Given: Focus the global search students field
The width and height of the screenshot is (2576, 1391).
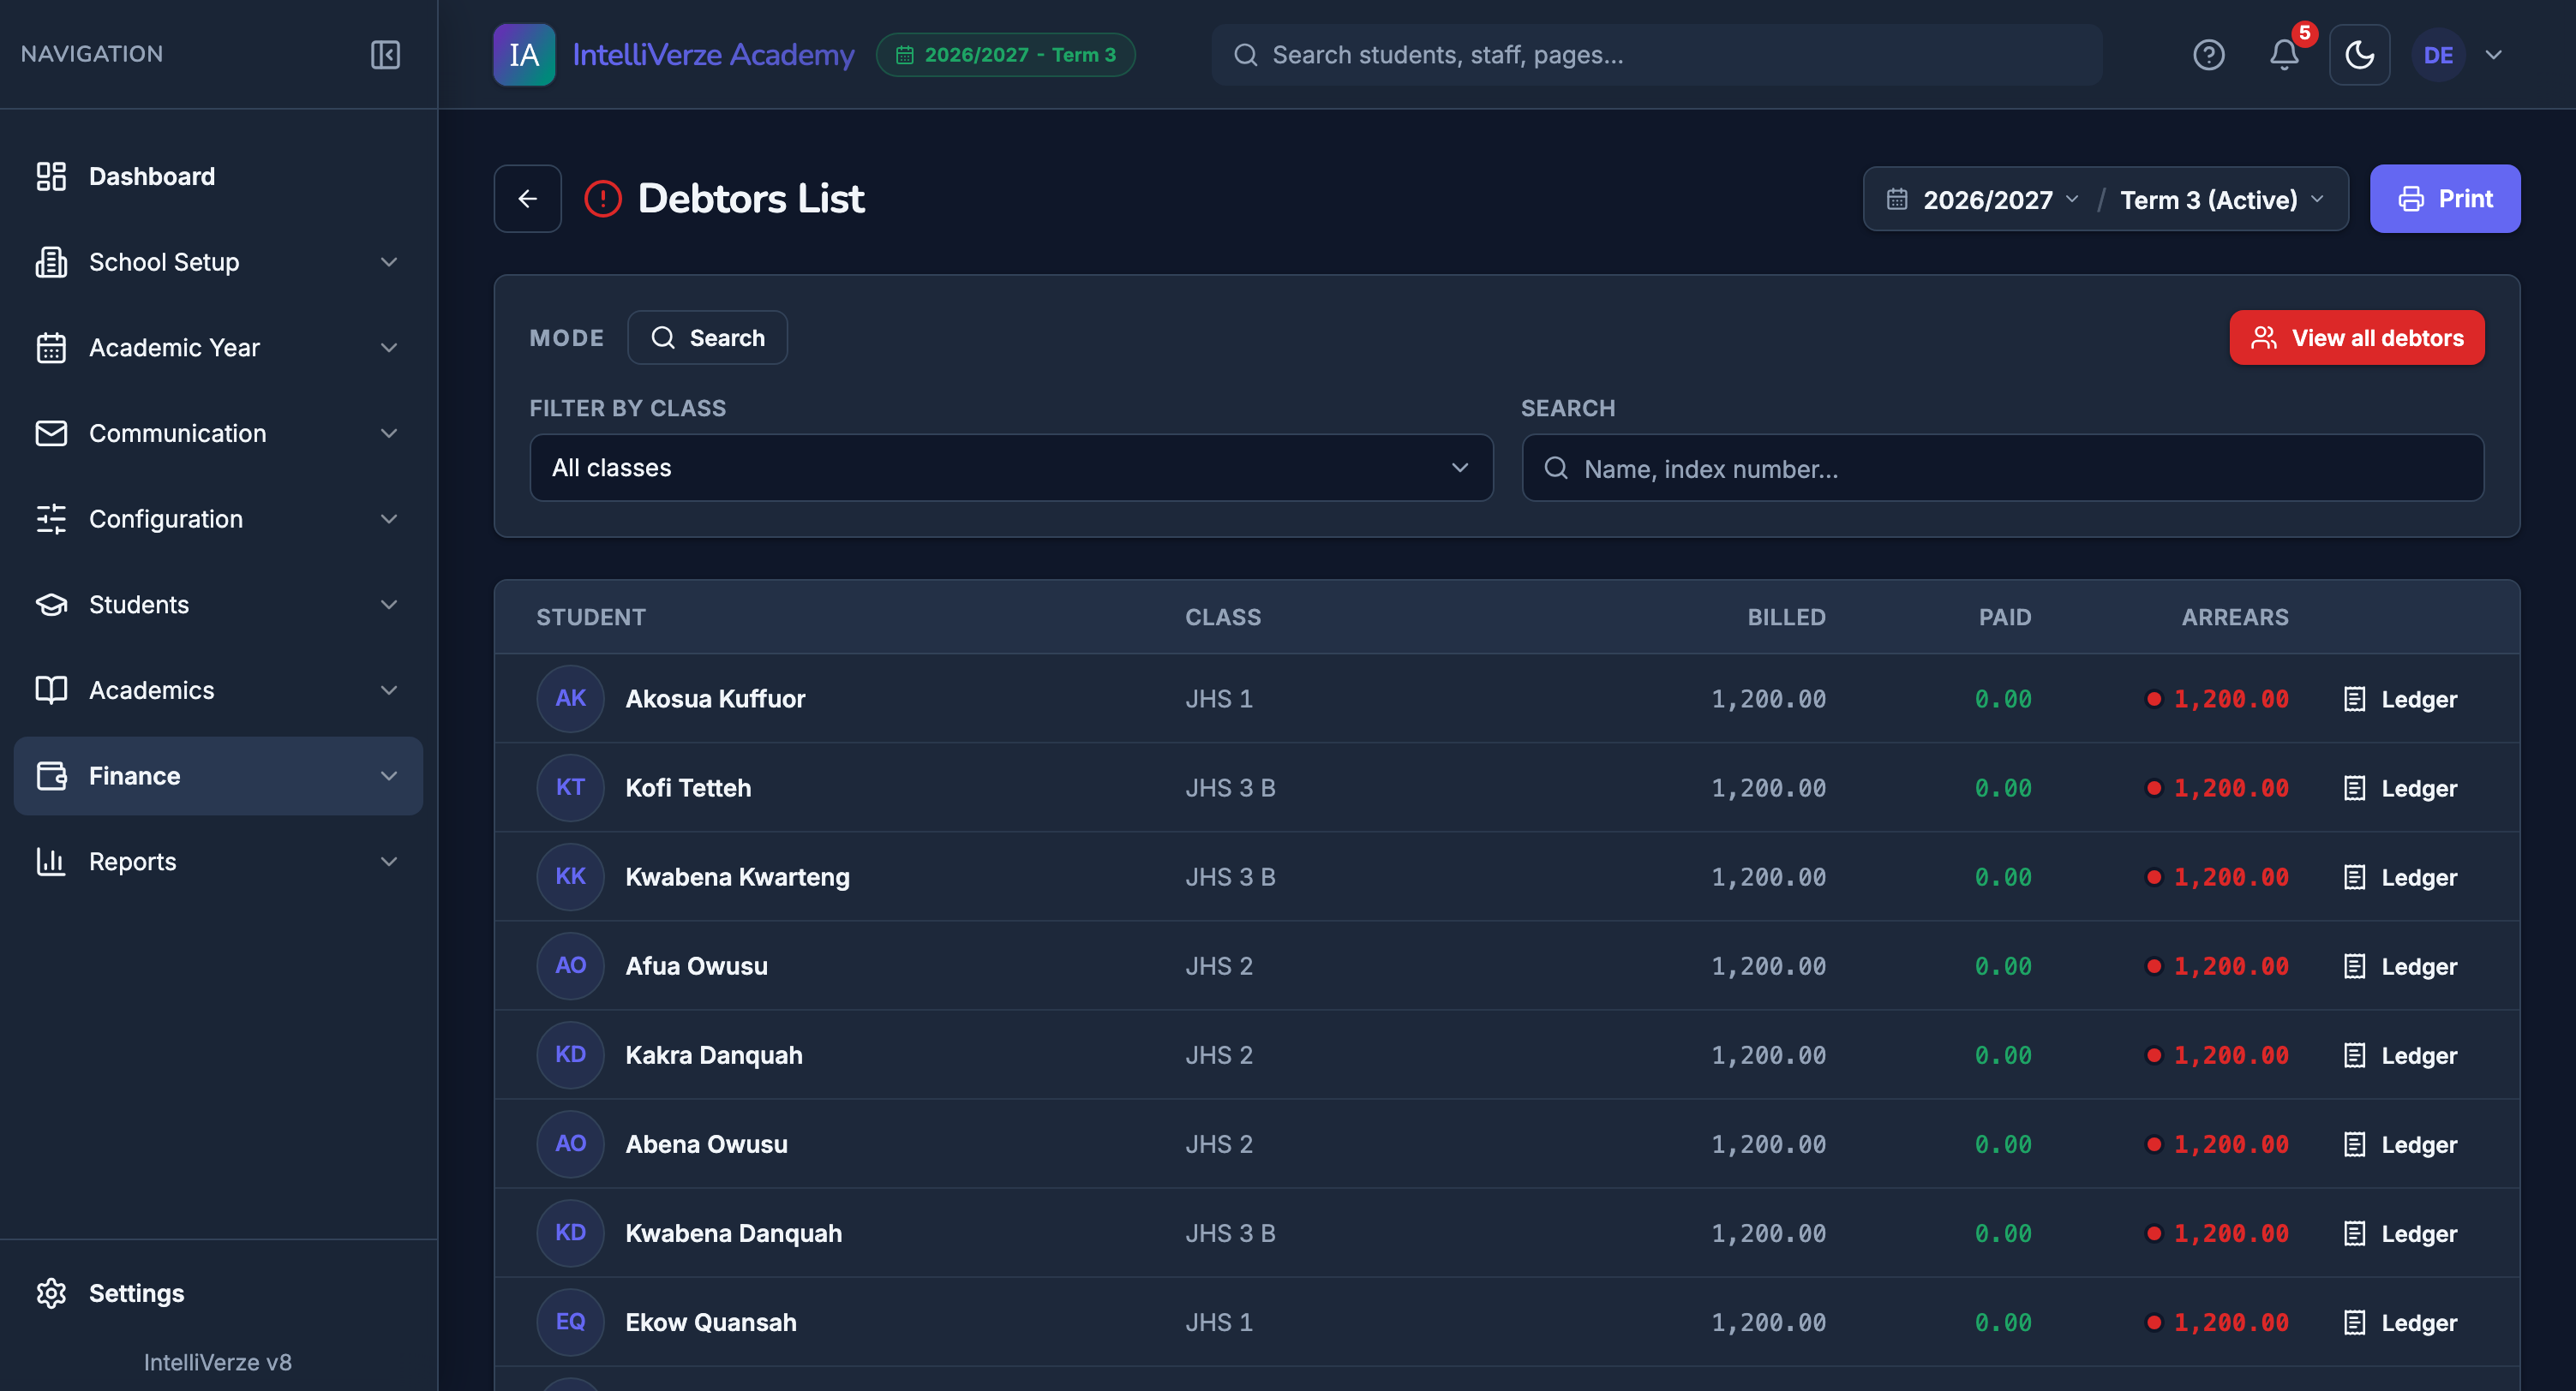Looking at the screenshot, I should tap(1656, 55).
